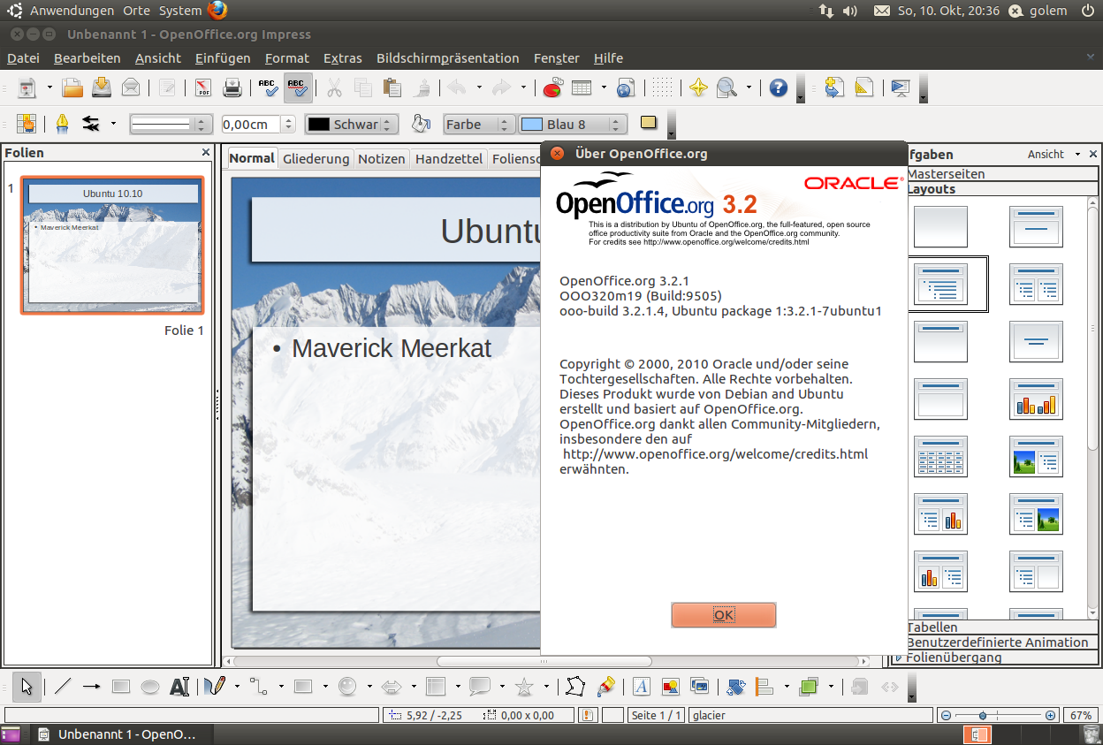Screen dimensions: 1103x745
Task: Select the Ellipse drawing tool
Action: click(x=150, y=686)
